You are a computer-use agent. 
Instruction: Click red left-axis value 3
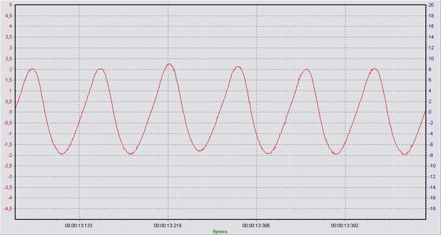click(10, 48)
